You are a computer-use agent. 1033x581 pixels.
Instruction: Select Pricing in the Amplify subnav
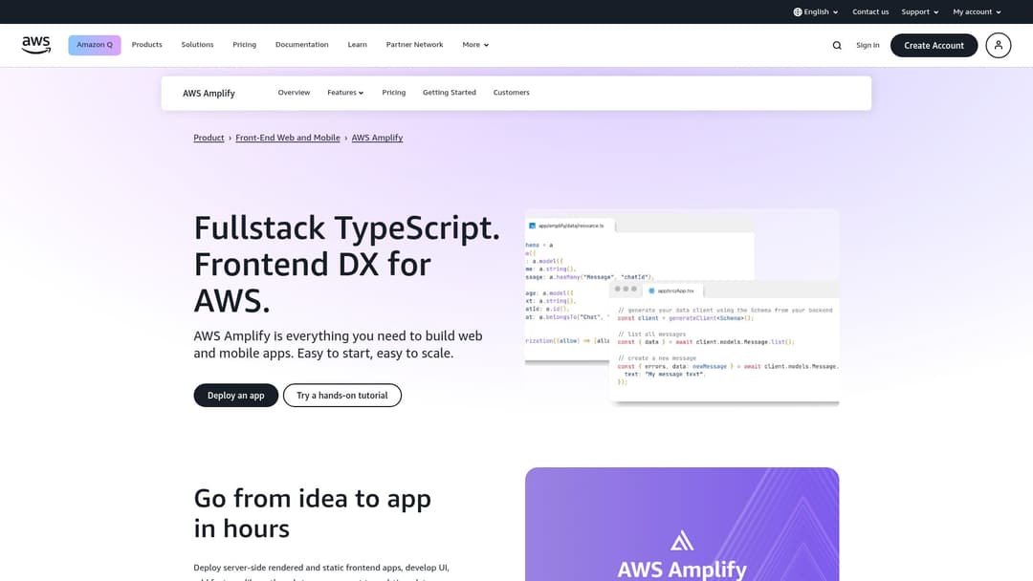394,93
